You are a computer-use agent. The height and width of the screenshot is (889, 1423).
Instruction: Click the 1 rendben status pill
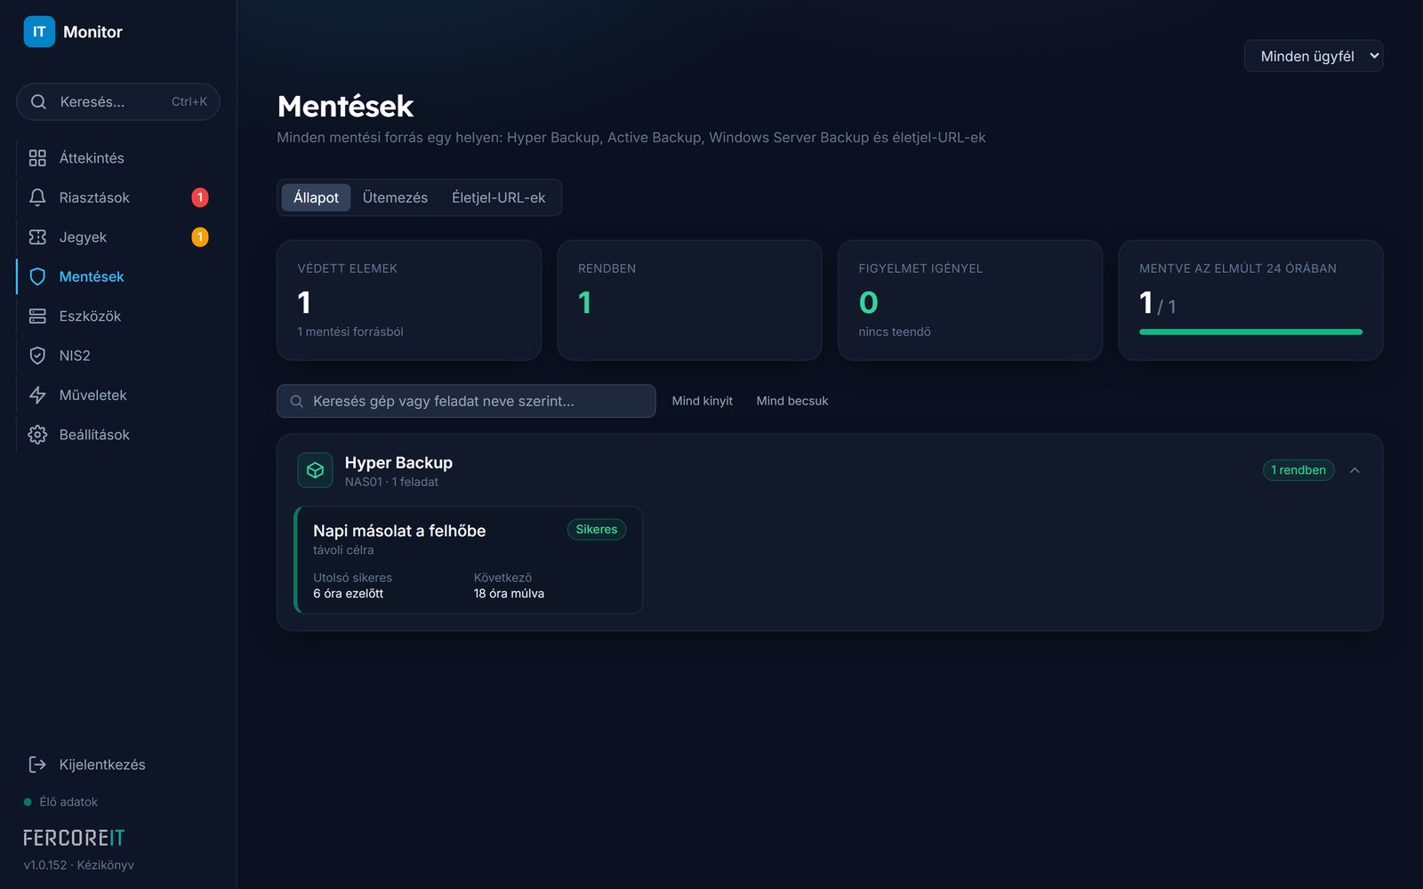coord(1298,470)
